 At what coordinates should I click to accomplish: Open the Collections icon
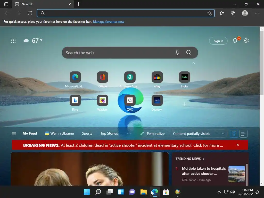233,13
